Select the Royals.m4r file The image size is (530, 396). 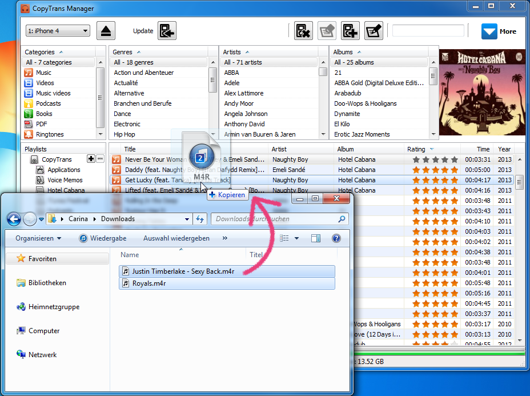coord(227,283)
